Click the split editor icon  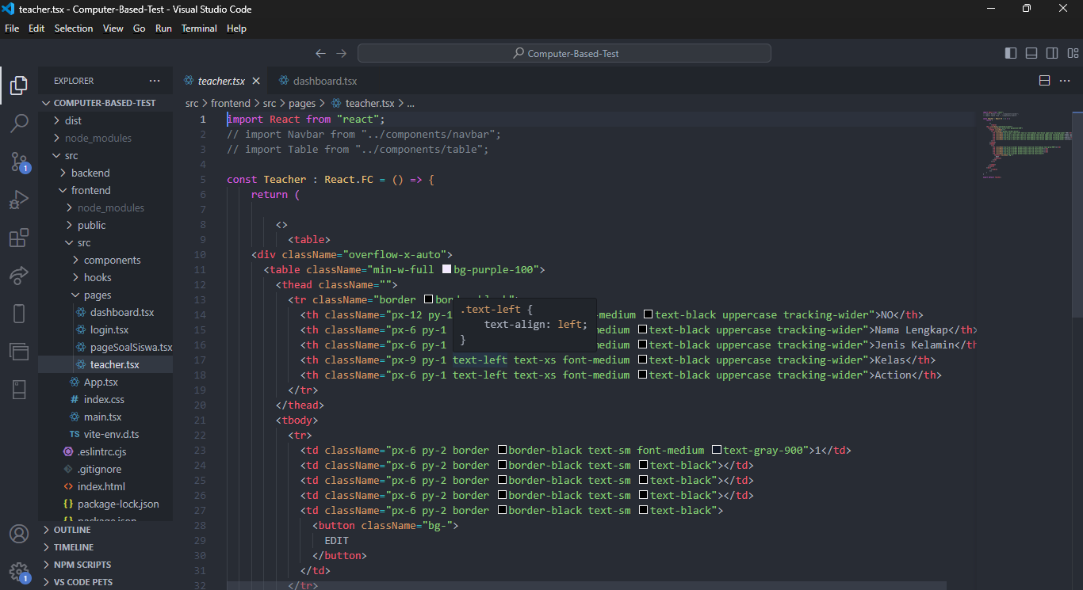click(x=1044, y=81)
